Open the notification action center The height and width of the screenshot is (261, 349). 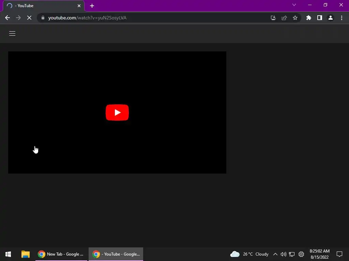(339, 254)
